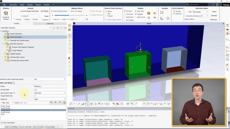230x129 pixels.
Task: Open the Watertight Geometry workflow dropdown
Action: 26,28
